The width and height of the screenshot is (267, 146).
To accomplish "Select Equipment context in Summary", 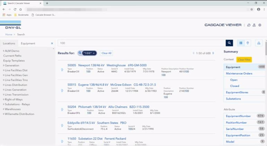I will [x=244, y=67].
